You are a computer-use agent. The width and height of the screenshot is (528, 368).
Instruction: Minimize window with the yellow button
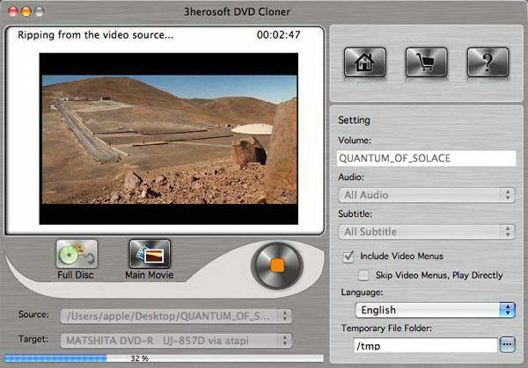coord(26,11)
